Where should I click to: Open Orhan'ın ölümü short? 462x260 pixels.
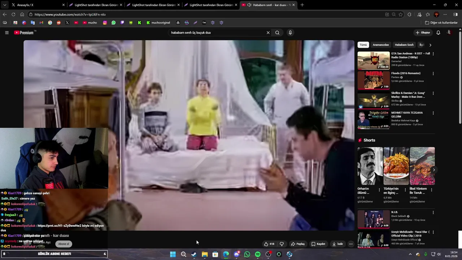click(x=370, y=166)
